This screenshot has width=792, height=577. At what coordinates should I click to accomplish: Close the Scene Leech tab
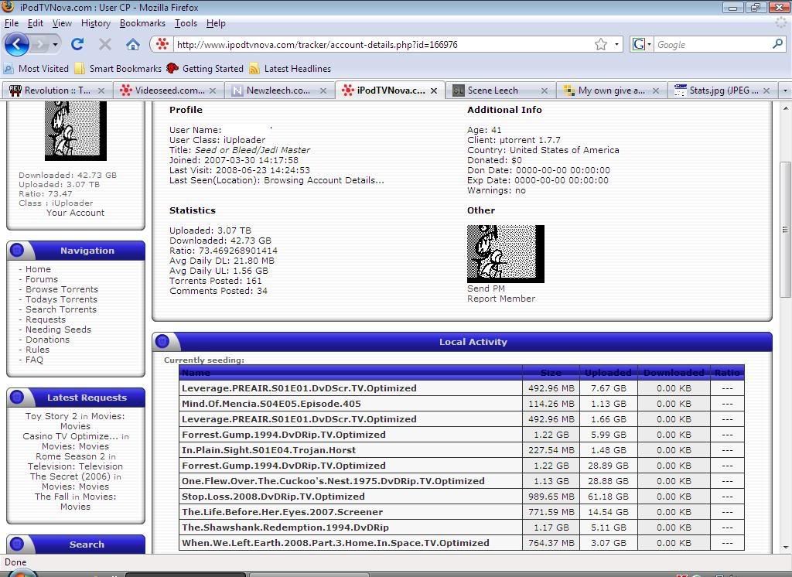[544, 90]
